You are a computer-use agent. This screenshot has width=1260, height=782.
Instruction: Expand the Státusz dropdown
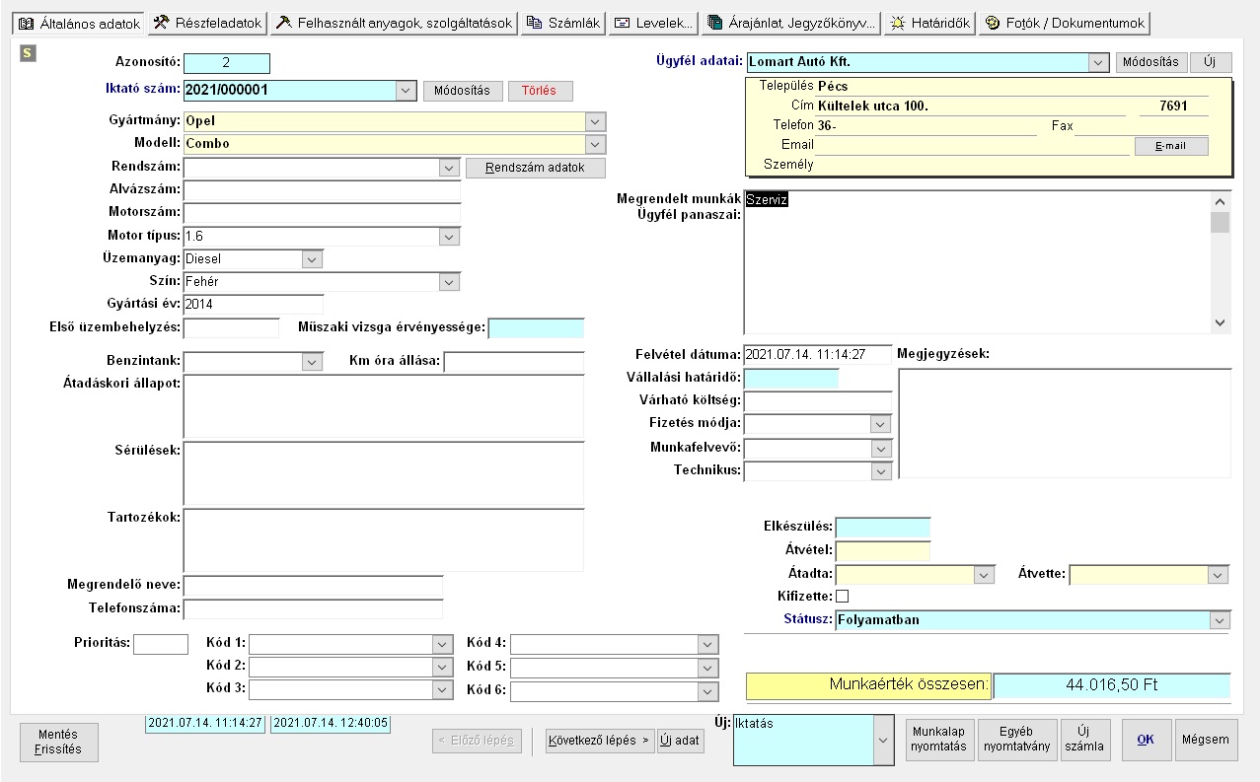(1221, 621)
